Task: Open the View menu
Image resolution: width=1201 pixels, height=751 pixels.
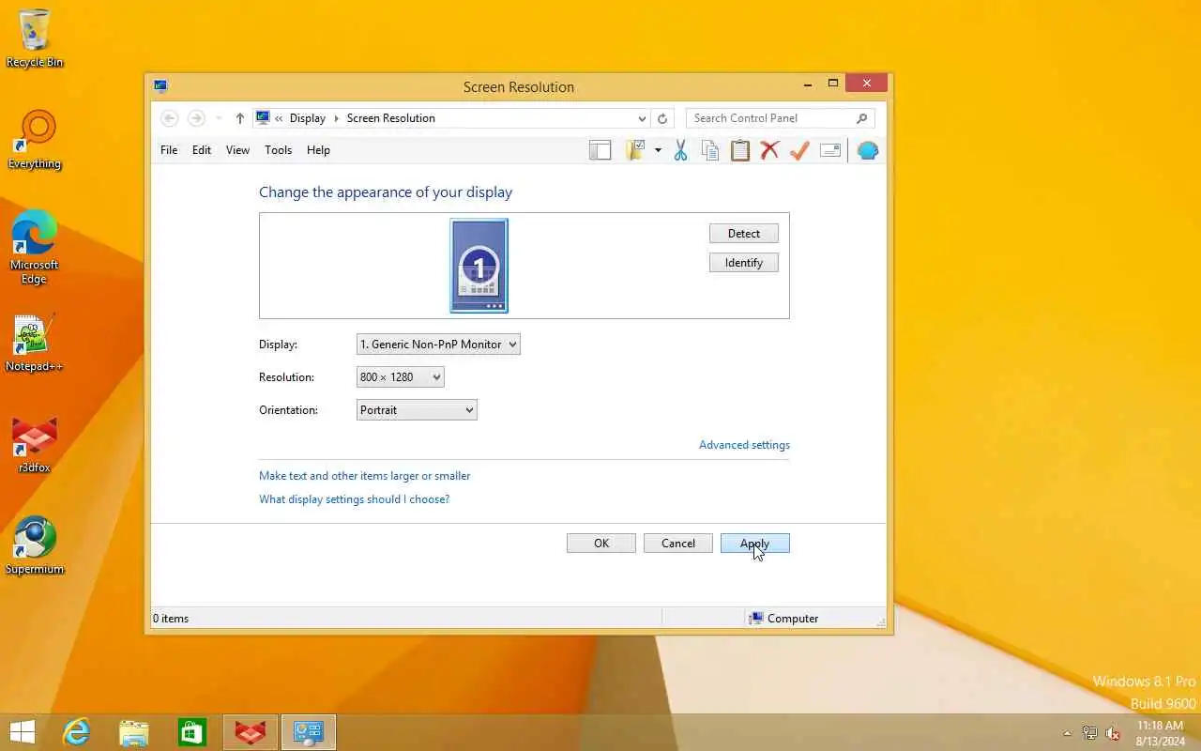Action: (x=237, y=150)
